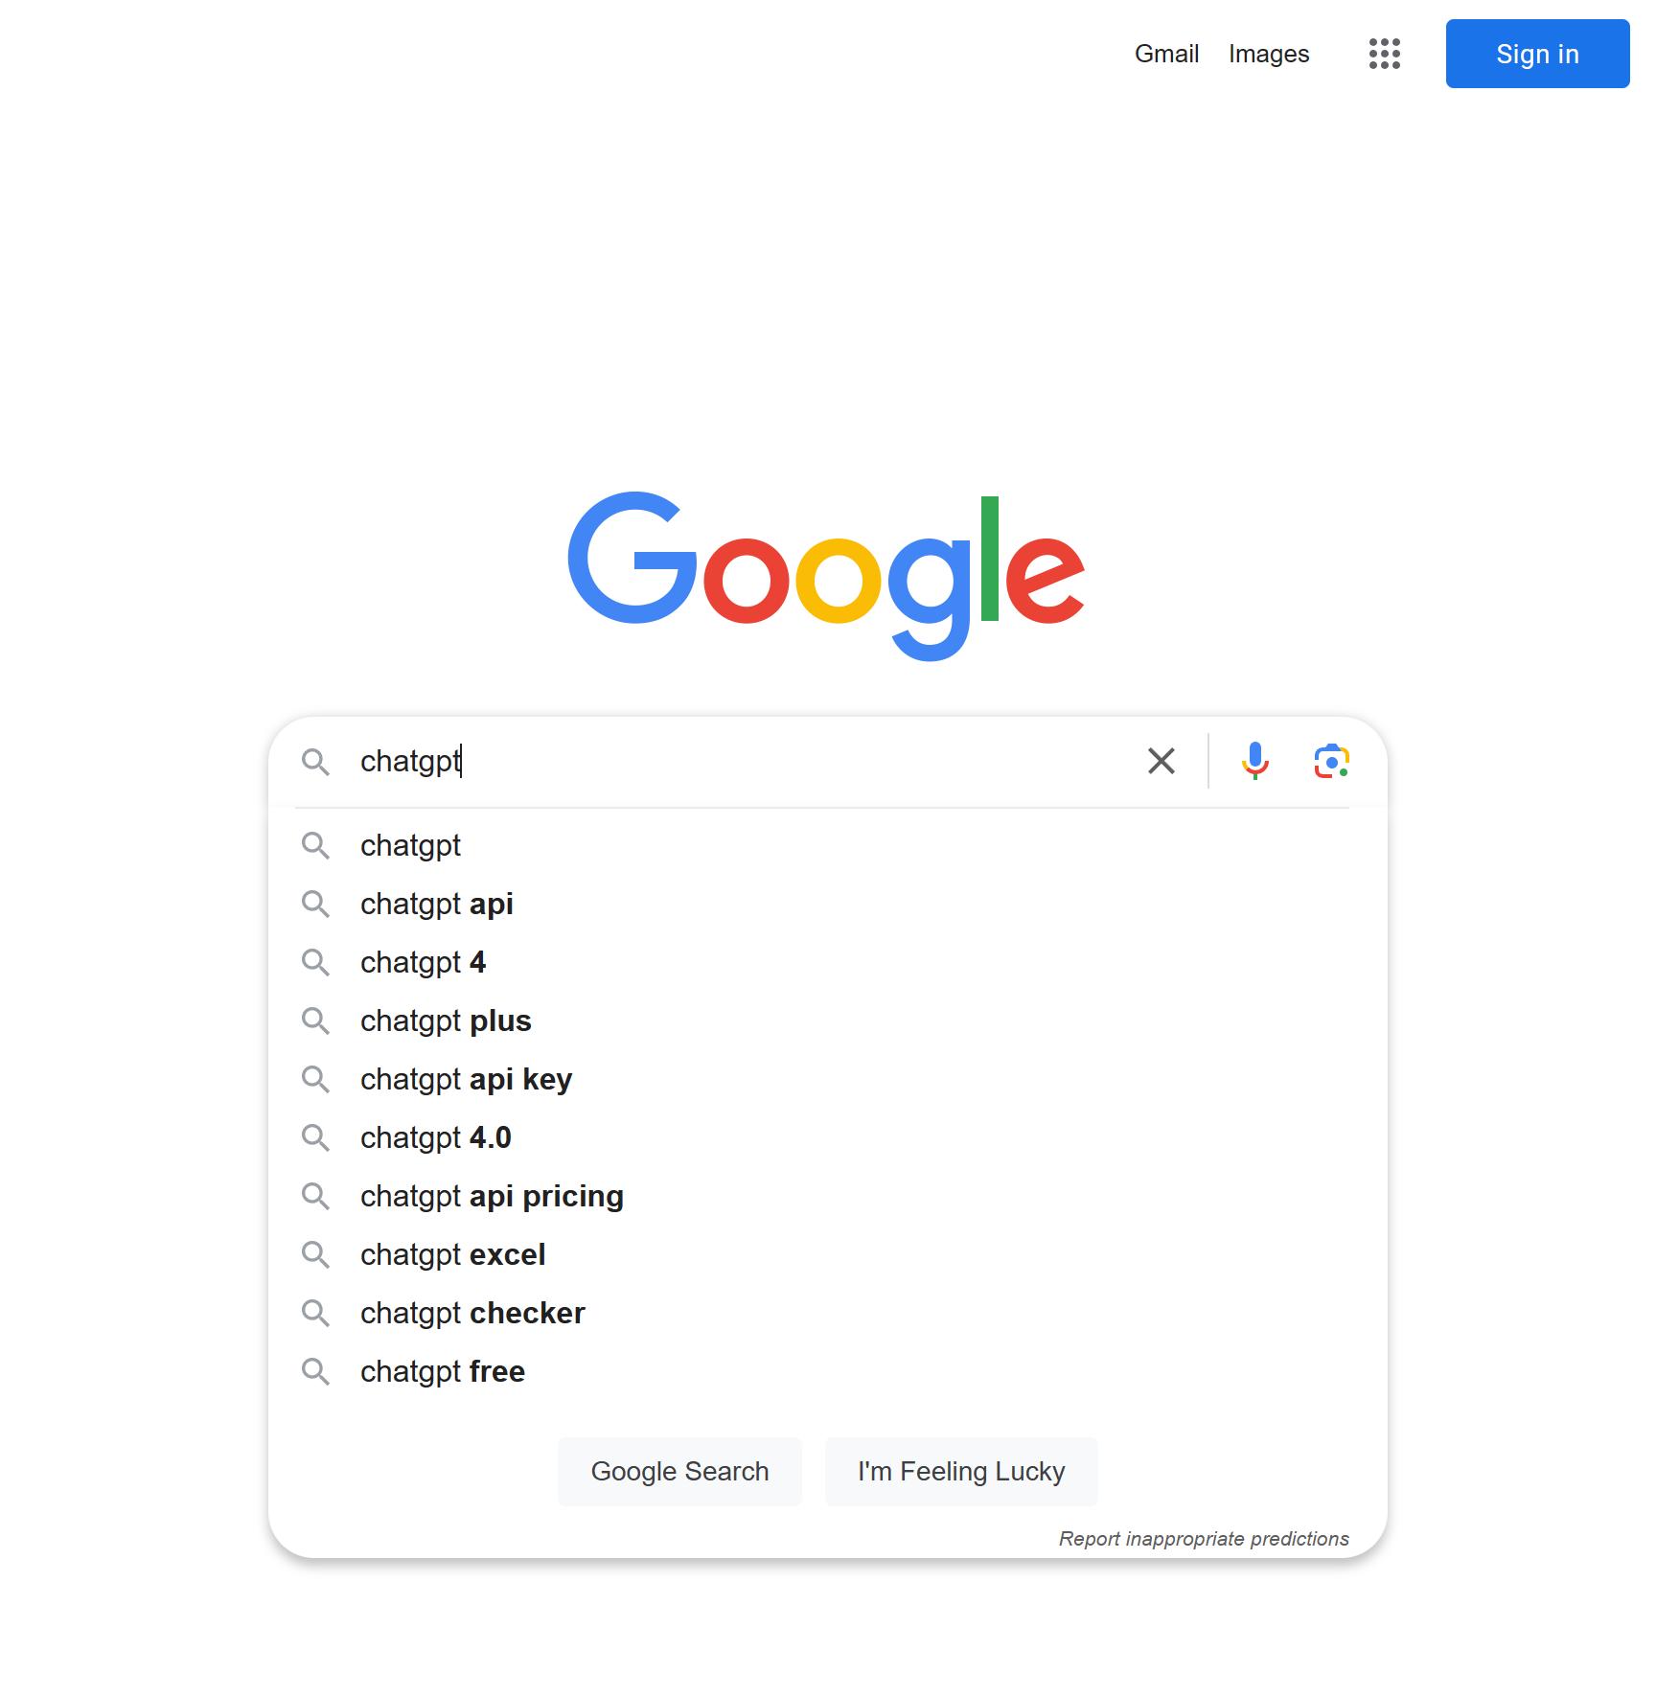Select the 'chatgpt' suggestion

pos(411,845)
